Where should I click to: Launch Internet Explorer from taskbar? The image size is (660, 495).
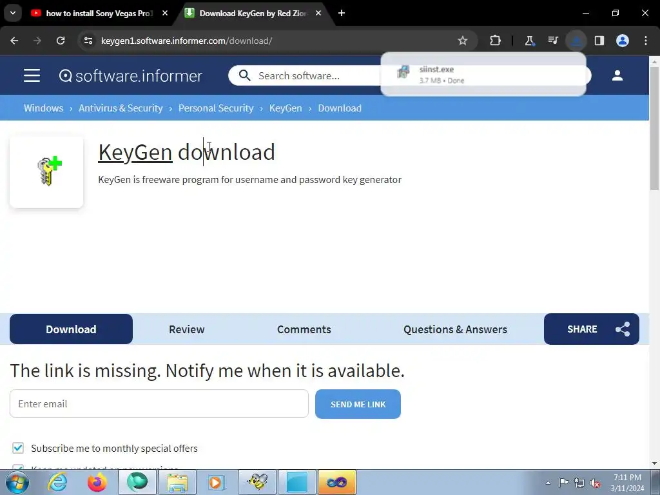(x=57, y=482)
